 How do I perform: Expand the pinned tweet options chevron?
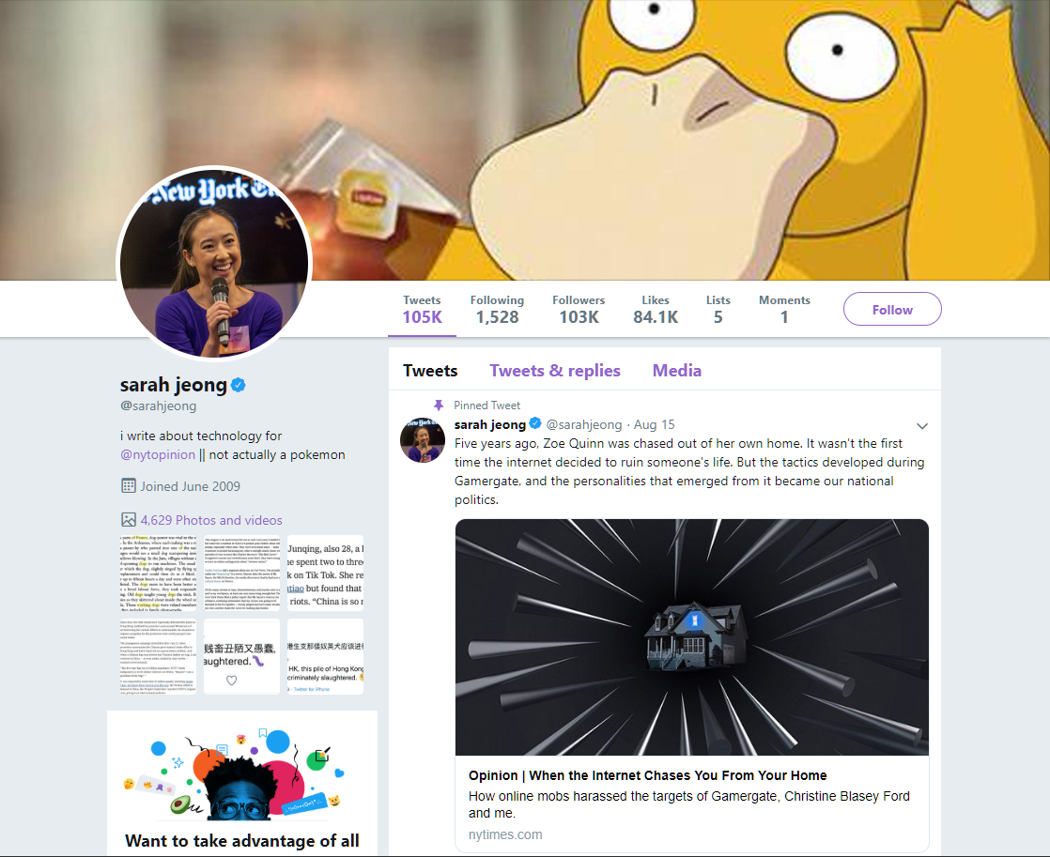click(922, 426)
